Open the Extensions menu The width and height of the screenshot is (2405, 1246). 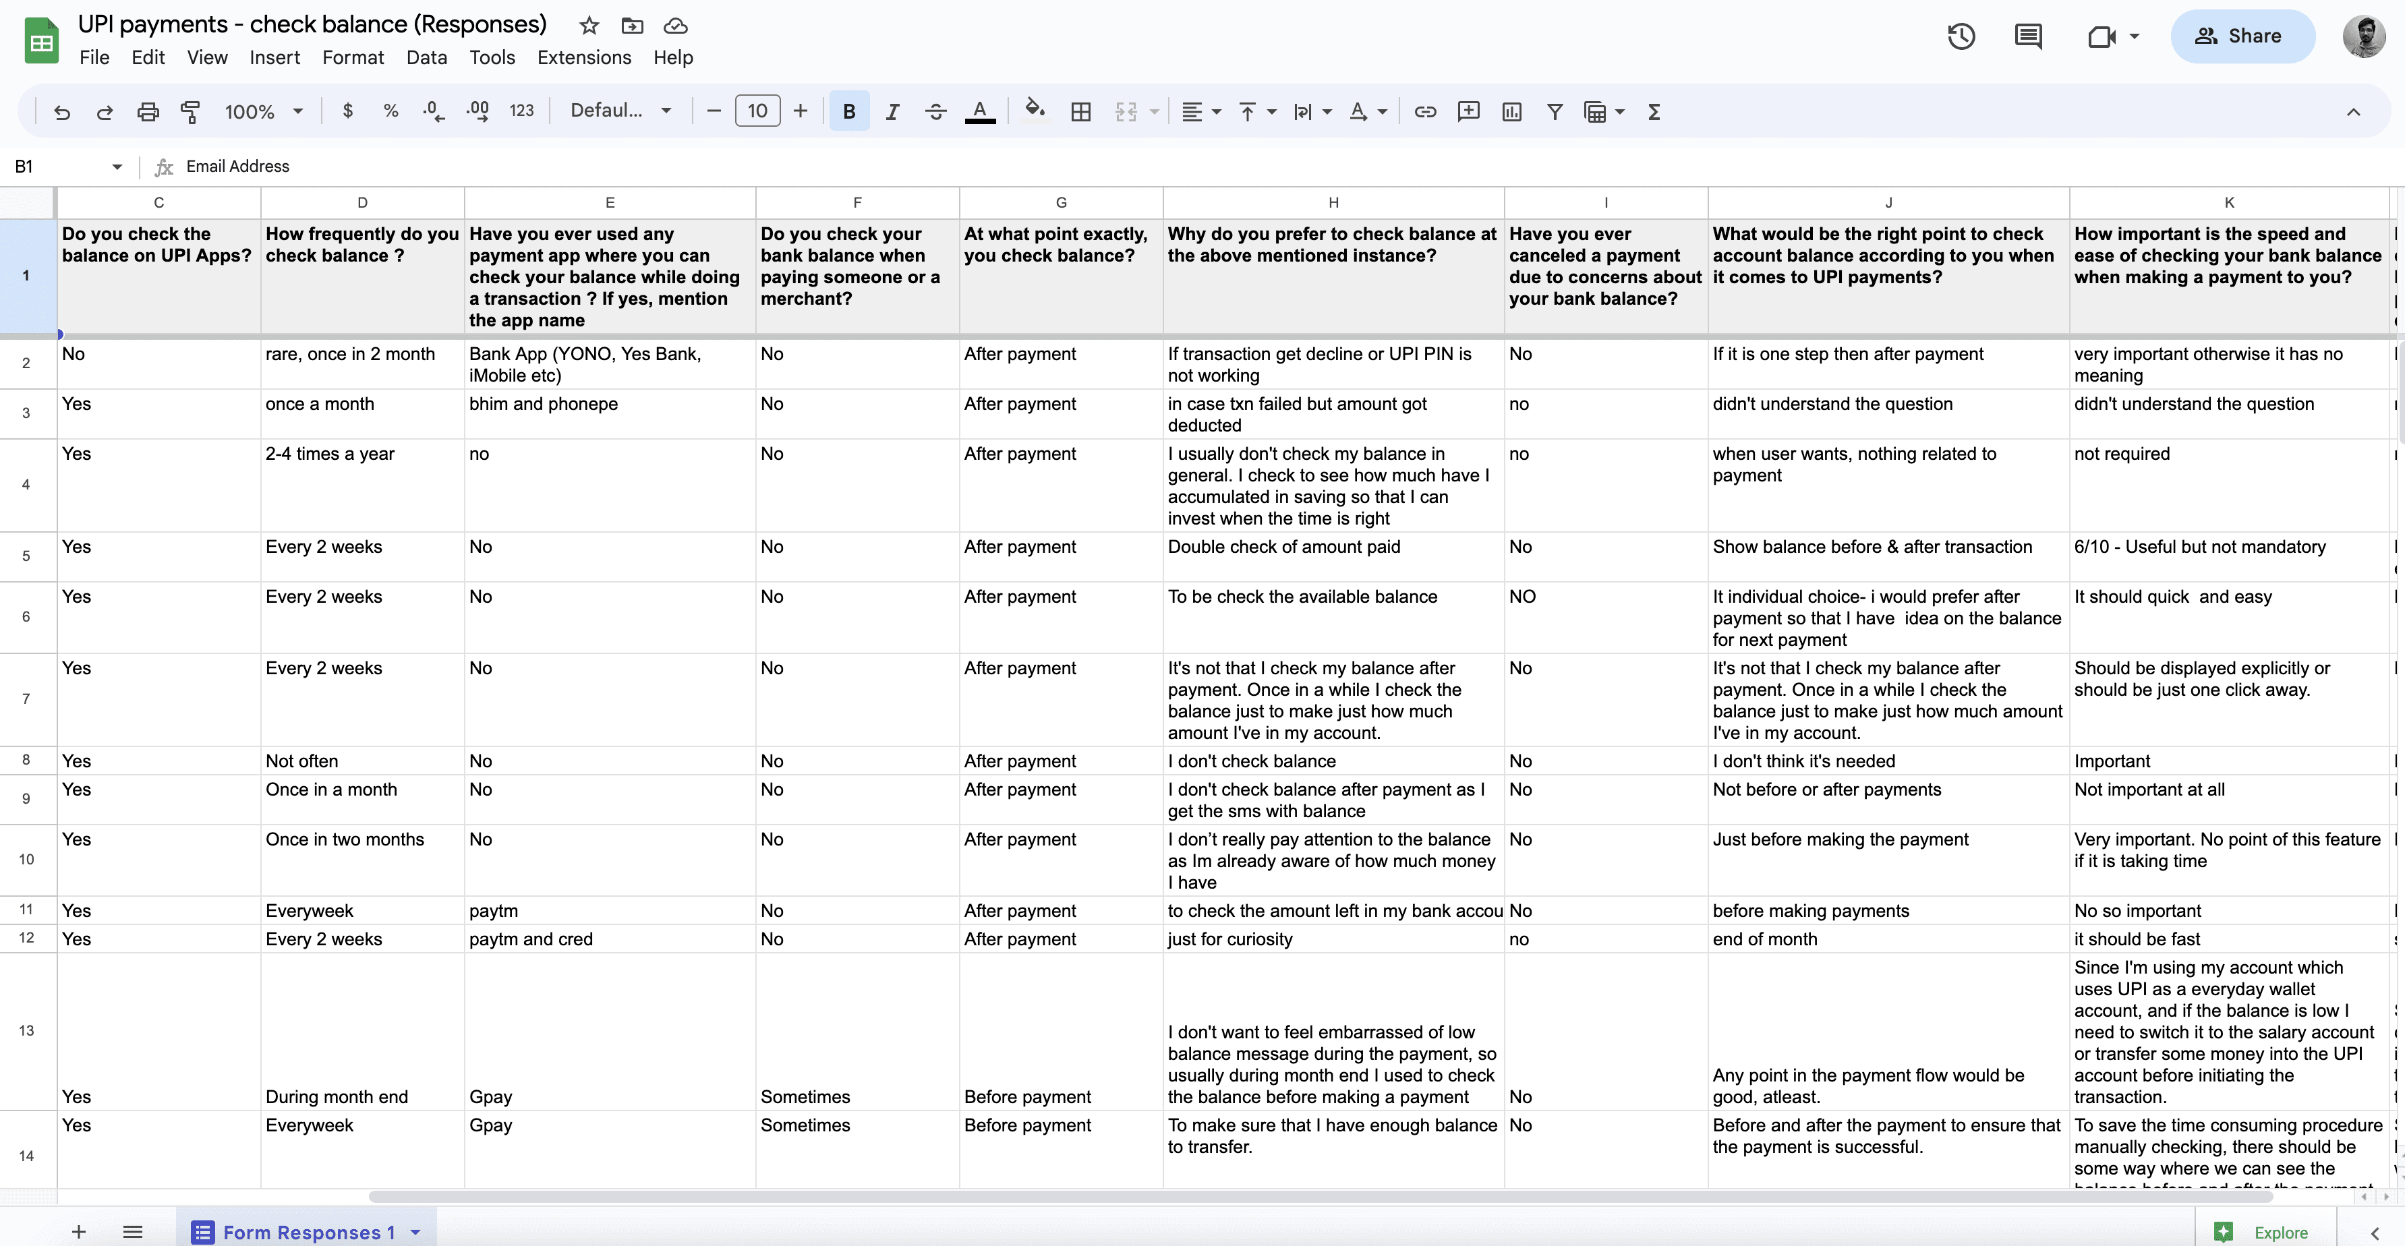[583, 58]
